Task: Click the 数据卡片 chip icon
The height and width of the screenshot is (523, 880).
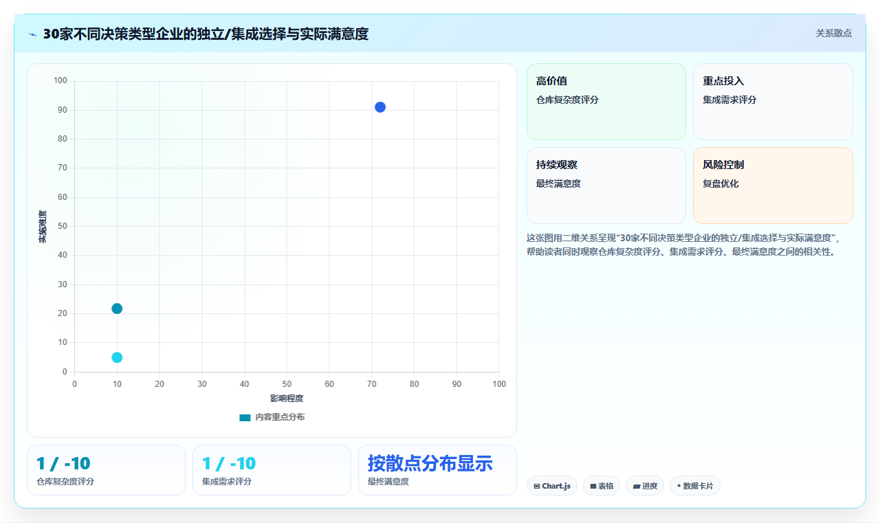Action: [679, 486]
